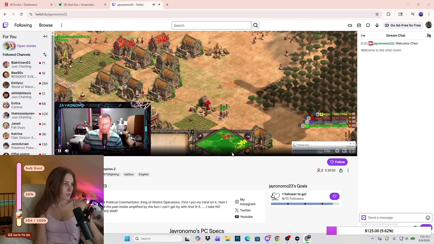Open File Explorer from the taskbar
Image resolution: width=434 pixels, height=244 pixels.
click(228, 239)
